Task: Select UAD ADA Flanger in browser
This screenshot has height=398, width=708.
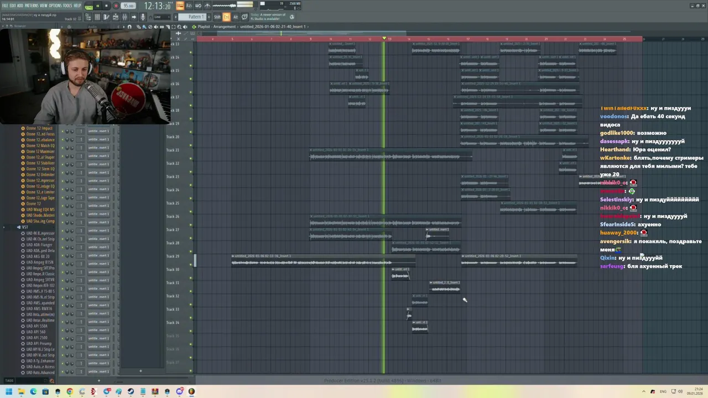Action: point(40,245)
